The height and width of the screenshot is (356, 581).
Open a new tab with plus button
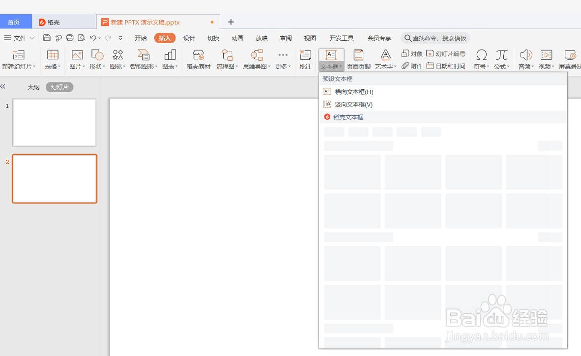click(x=231, y=22)
